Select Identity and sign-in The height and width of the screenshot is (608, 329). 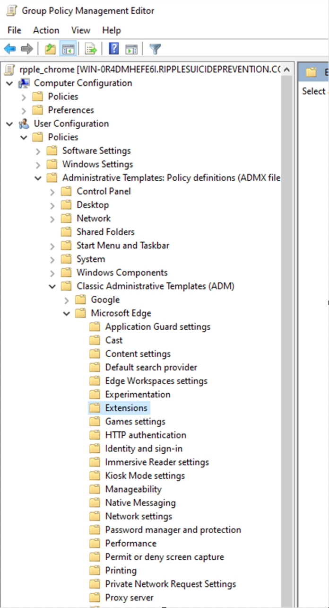click(x=144, y=449)
